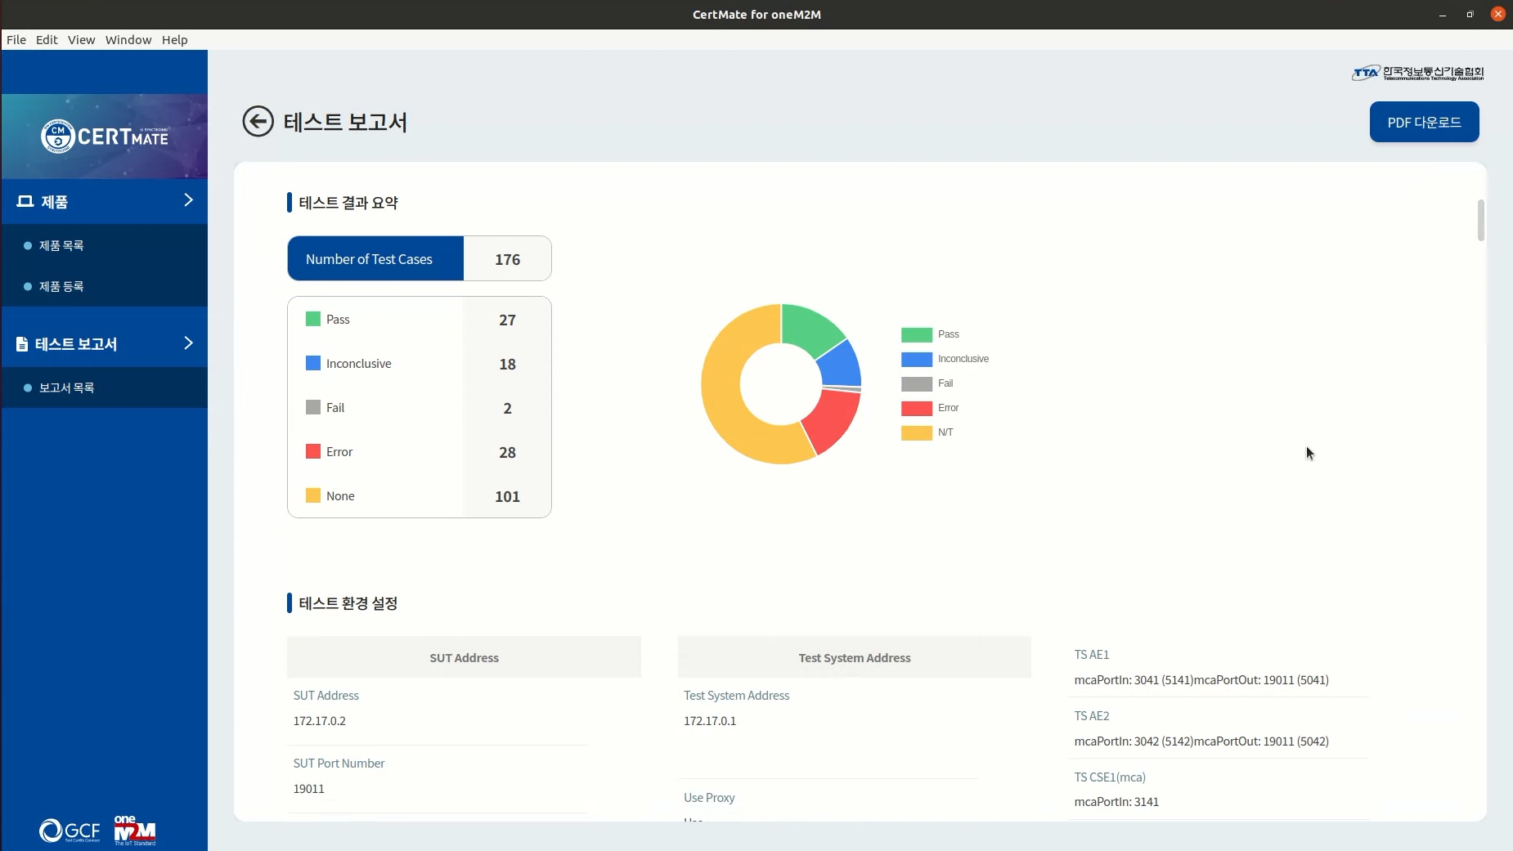Click the document icon next to 테스트 보고서
Screen dimensions: 1513x851
(x=22, y=344)
